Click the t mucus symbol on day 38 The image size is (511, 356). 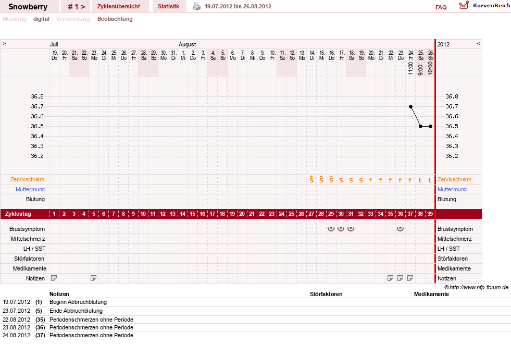(x=420, y=180)
